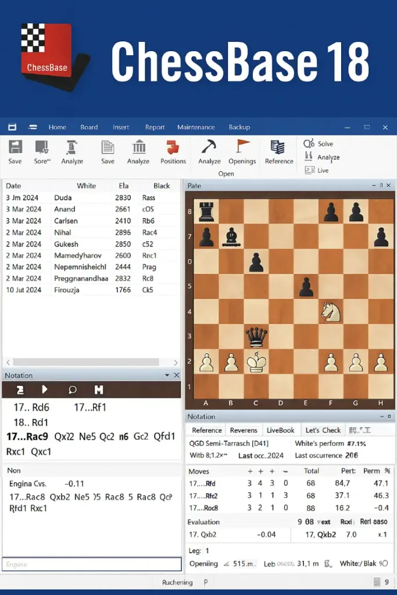The height and width of the screenshot is (595, 397).
Task: Click the Analyze icon with the columned building
Action: click(138, 147)
